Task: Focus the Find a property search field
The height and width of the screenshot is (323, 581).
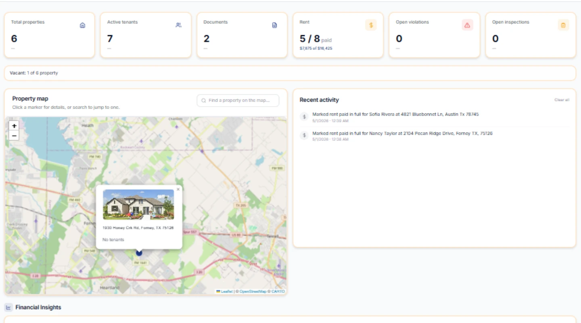Action: pyautogui.click(x=238, y=101)
